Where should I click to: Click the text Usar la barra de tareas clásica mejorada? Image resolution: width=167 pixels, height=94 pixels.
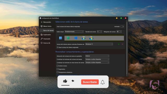pos(68,27)
